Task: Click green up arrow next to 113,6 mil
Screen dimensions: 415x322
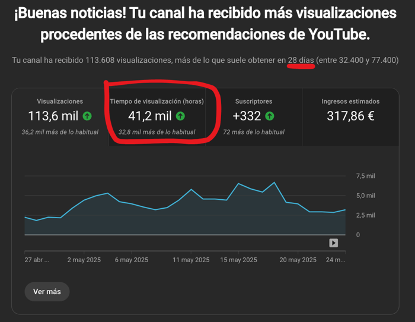Action: click(x=87, y=116)
